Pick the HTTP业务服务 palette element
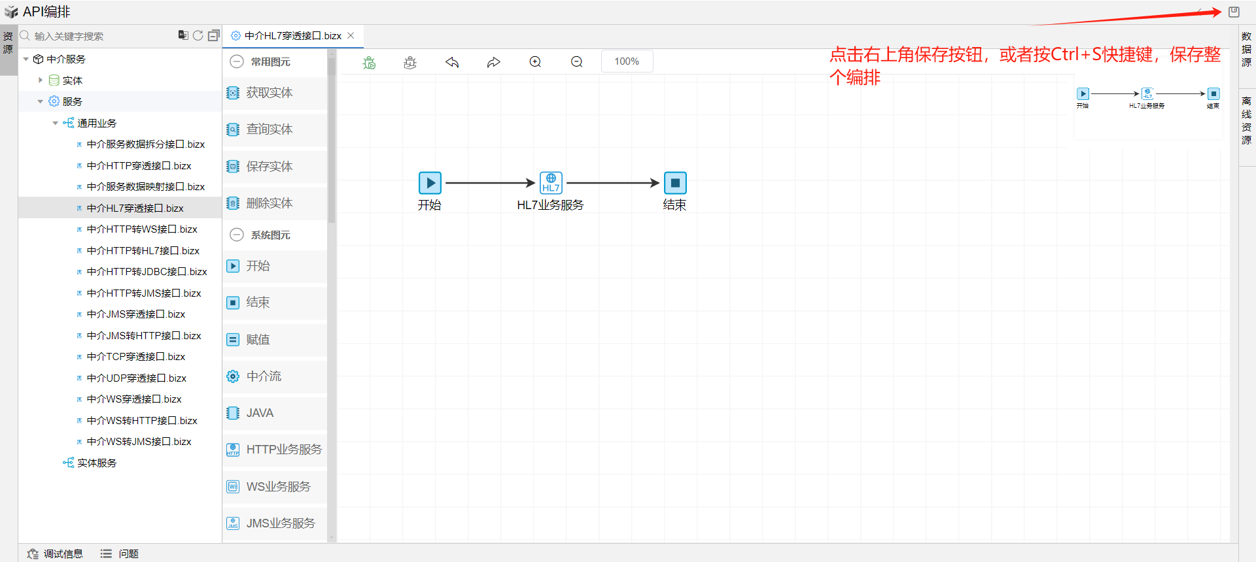Screen dimensions: 1256x562 click(x=275, y=450)
